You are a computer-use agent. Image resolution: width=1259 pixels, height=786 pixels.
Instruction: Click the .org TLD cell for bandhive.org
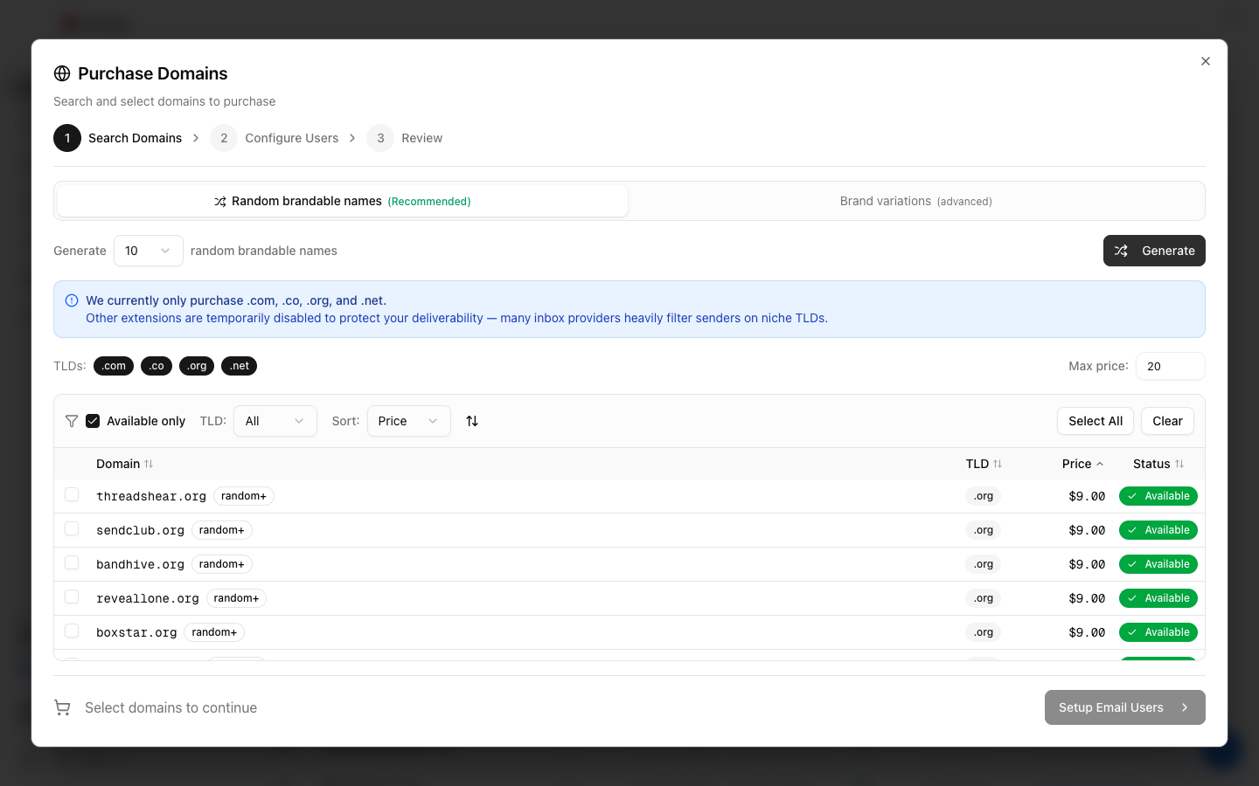pos(984,564)
